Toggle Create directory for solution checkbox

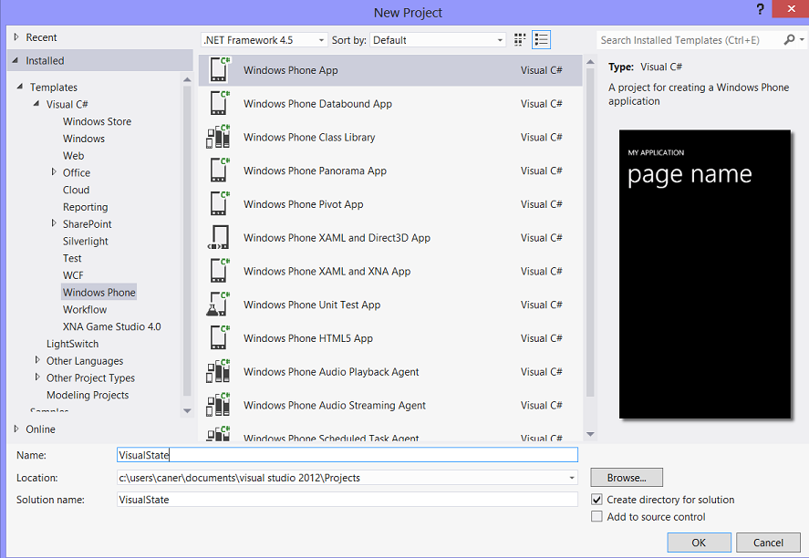point(597,500)
